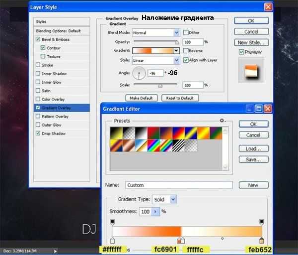Screen dimensions: 298x255
Task: Uncheck the Drop Shadow effect
Action: [38, 133]
